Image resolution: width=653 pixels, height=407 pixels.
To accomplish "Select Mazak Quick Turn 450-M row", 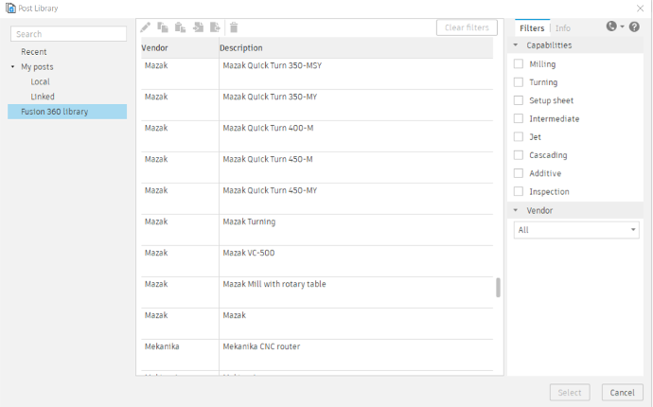I will point(317,168).
